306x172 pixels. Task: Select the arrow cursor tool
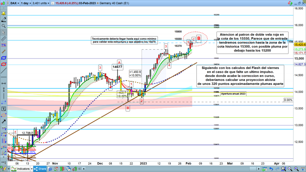pos(4,32)
